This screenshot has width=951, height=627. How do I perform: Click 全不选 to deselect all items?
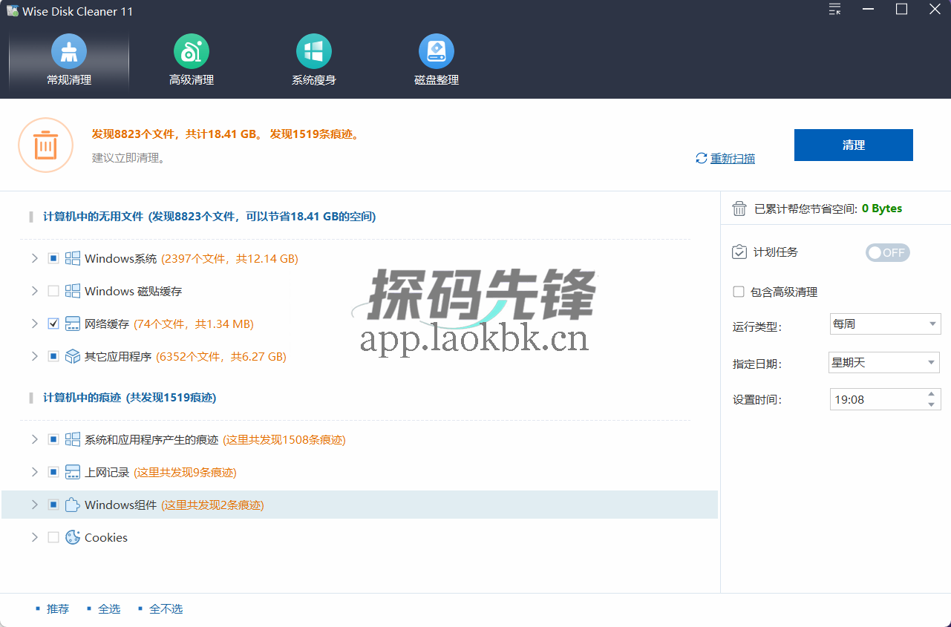coord(166,608)
